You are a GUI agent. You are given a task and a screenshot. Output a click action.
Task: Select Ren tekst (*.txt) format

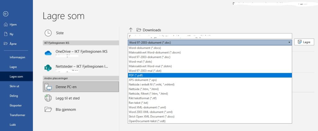click(210, 103)
